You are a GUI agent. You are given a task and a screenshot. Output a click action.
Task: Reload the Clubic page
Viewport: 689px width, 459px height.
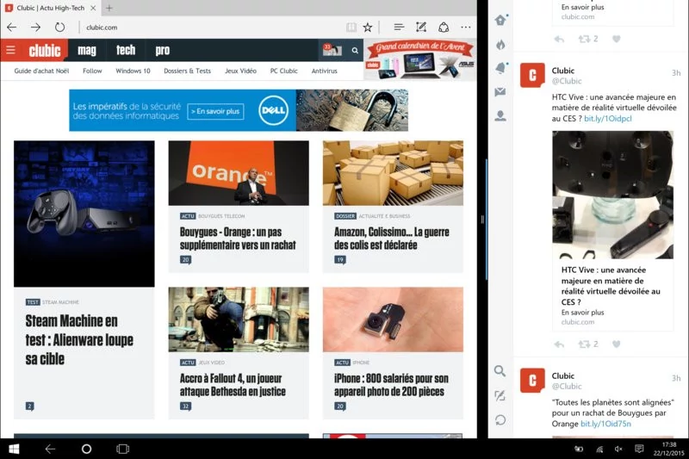pos(59,28)
